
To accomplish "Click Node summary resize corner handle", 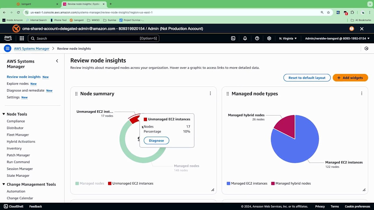I will point(213,190).
